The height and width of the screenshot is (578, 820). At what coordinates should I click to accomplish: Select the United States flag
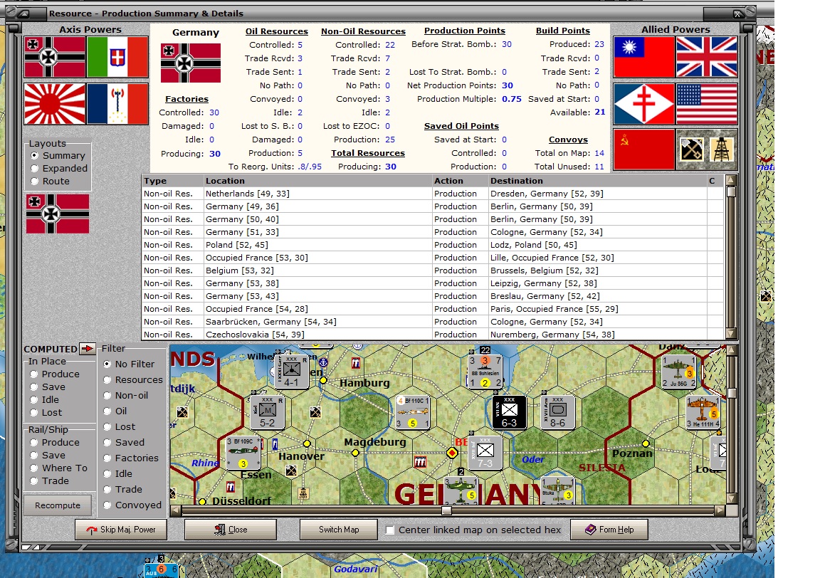click(707, 103)
